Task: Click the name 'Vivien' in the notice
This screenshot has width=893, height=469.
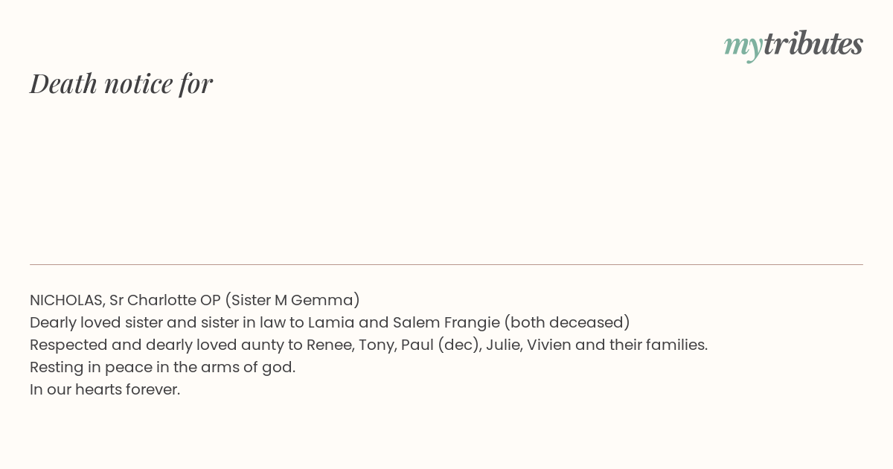Action: click(x=551, y=345)
